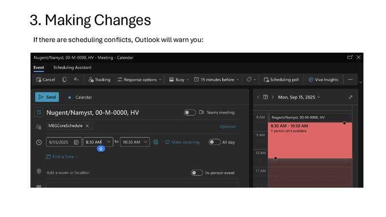Turn on the All day toggle
The width and height of the screenshot is (386, 217).
pyautogui.click(x=214, y=142)
